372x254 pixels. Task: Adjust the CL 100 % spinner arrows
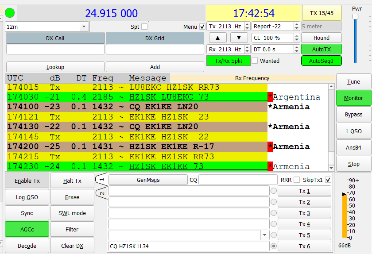click(297, 38)
